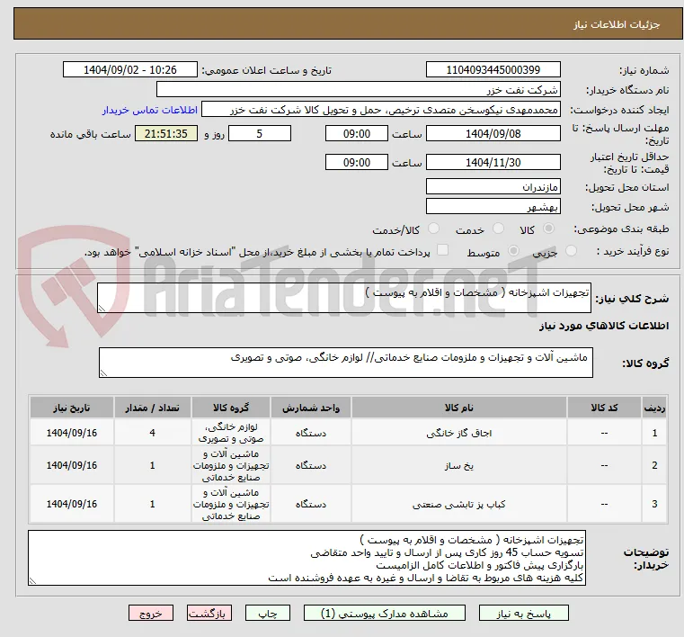The image size is (684, 637).
Task: Click unit دستگاه in کباب پز row
Action: click(x=311, y=504)
